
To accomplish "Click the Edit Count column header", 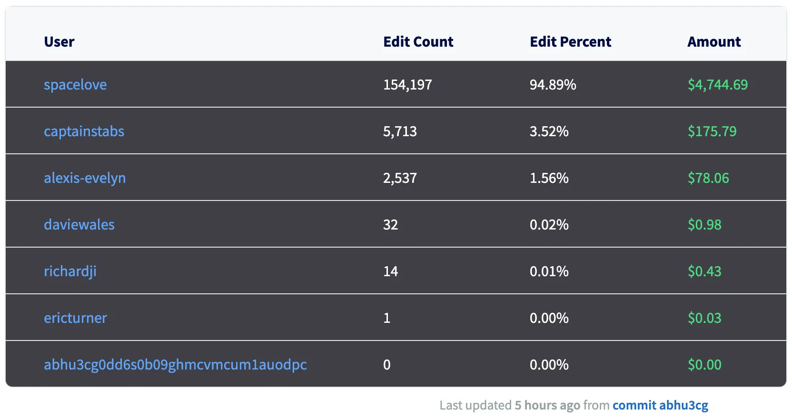I will pos(418,42).
